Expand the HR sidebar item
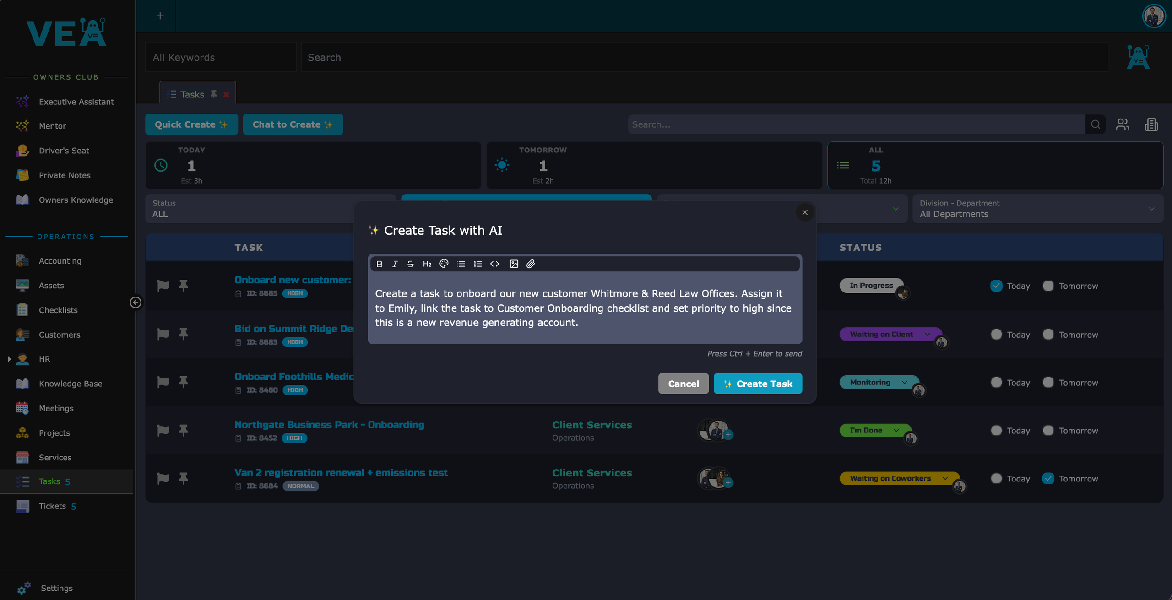 9,359
